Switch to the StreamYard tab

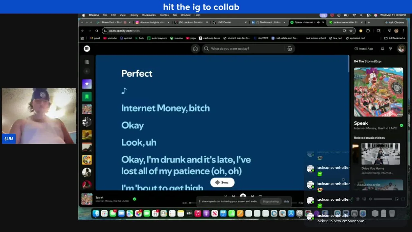tap(114, 23)
